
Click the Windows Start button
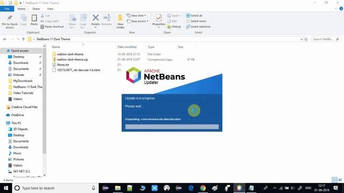[6, 188]
